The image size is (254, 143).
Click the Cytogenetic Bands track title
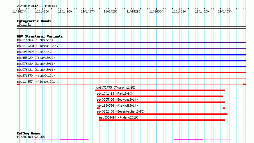(34, 21)
